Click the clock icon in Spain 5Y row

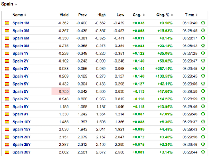pos(203,84)
